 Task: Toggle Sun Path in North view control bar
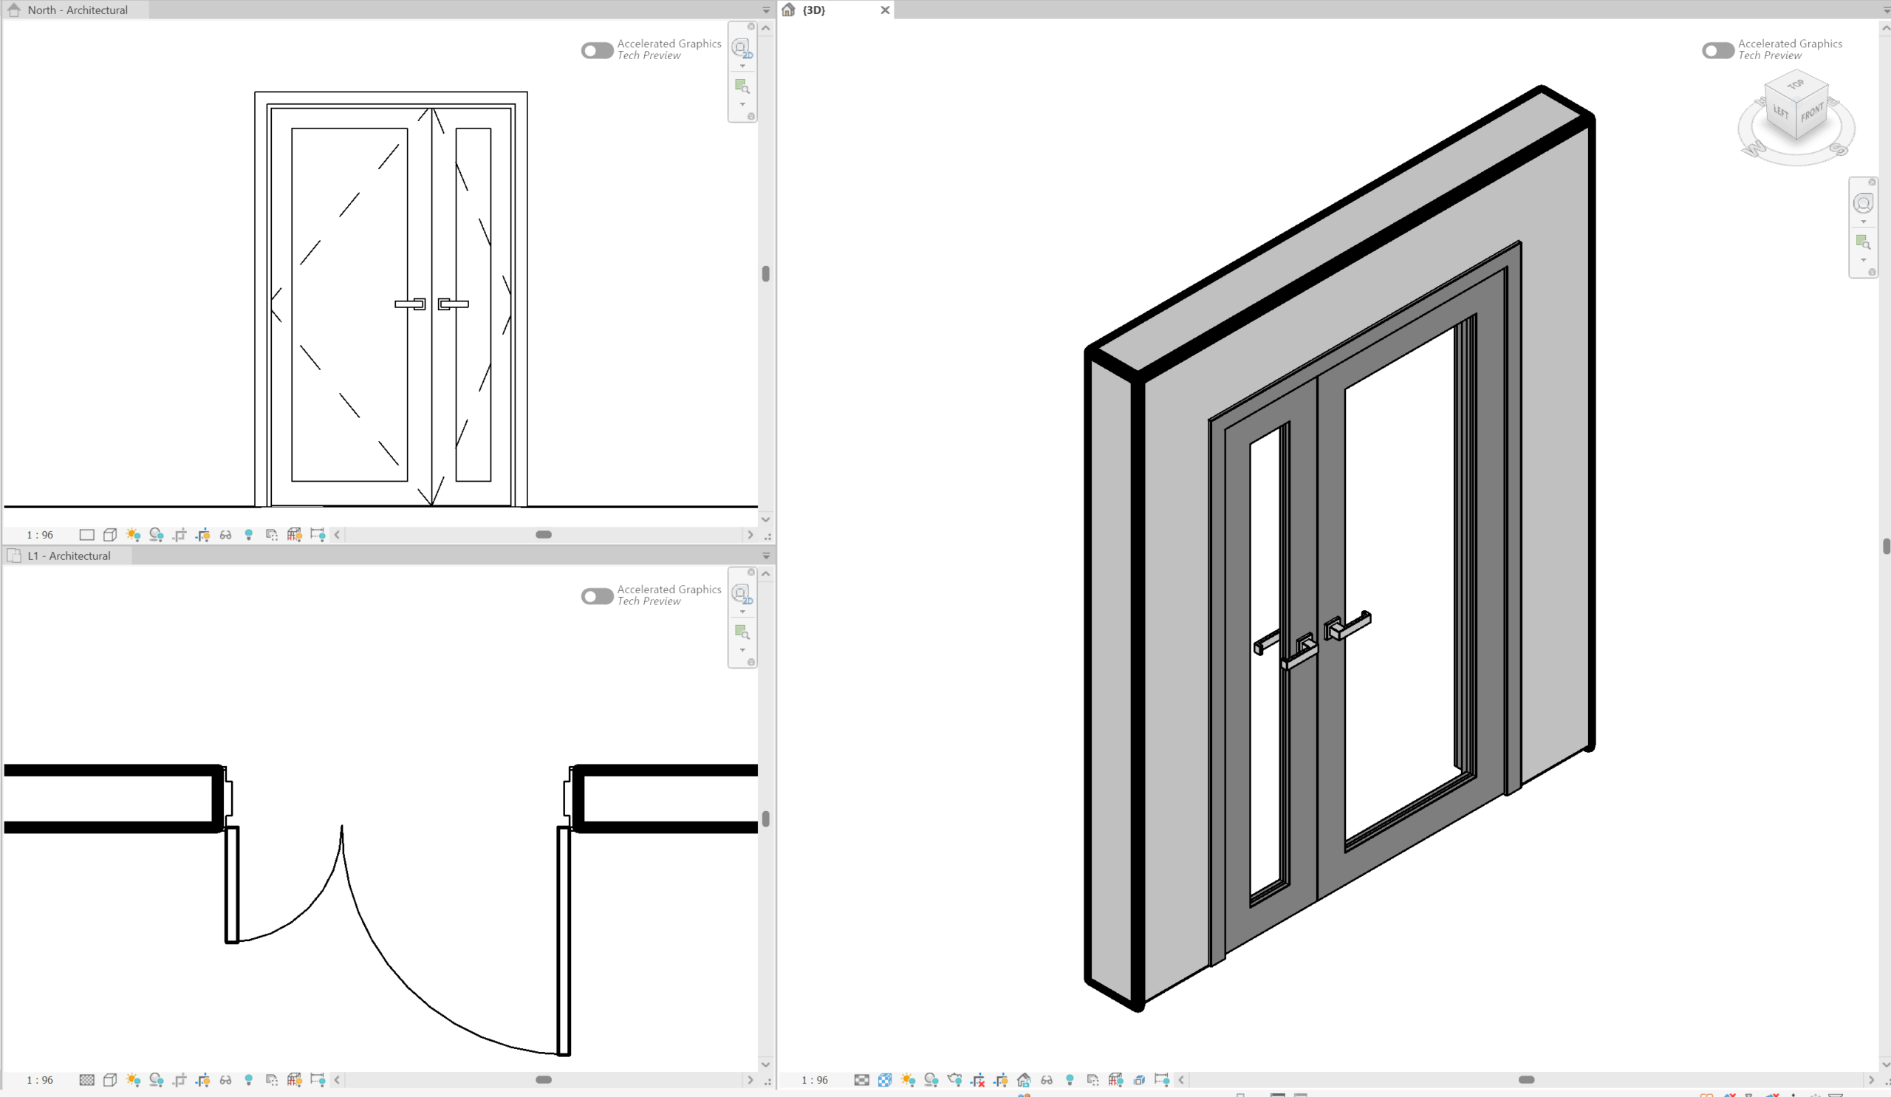tap(133, 535)
